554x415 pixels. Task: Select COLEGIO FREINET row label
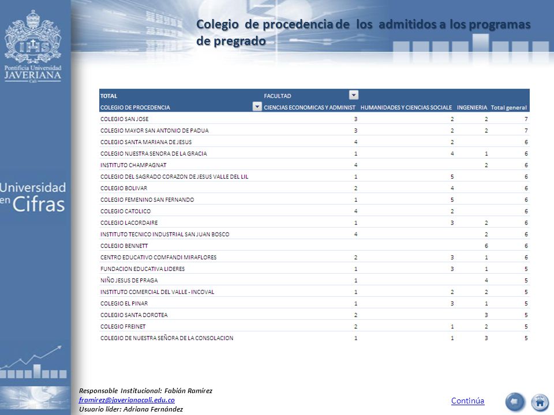coord(123,326)
